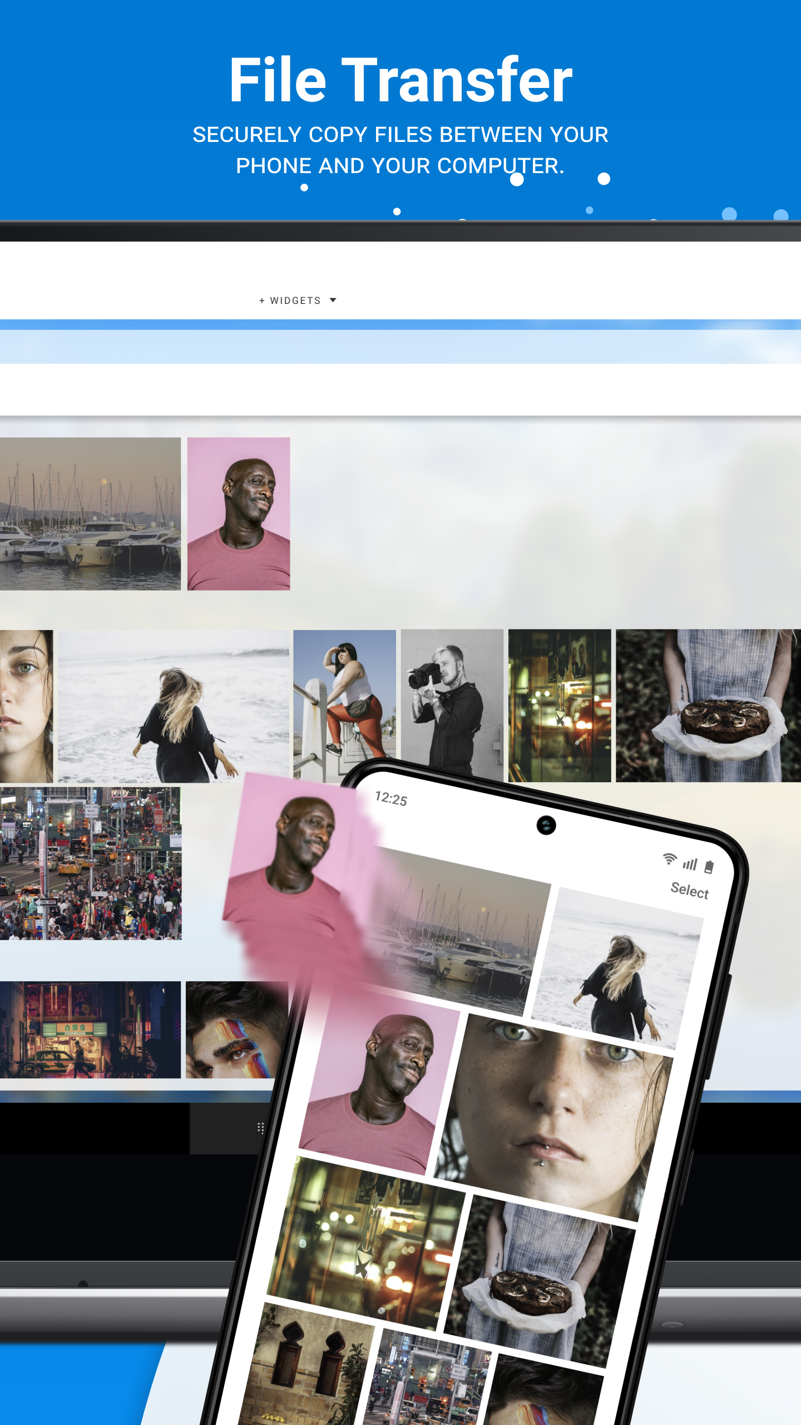Tap the battery icon on phone
Viewport: 801px width, 1425px height.
pyautogui.click(x=709, y=867)
